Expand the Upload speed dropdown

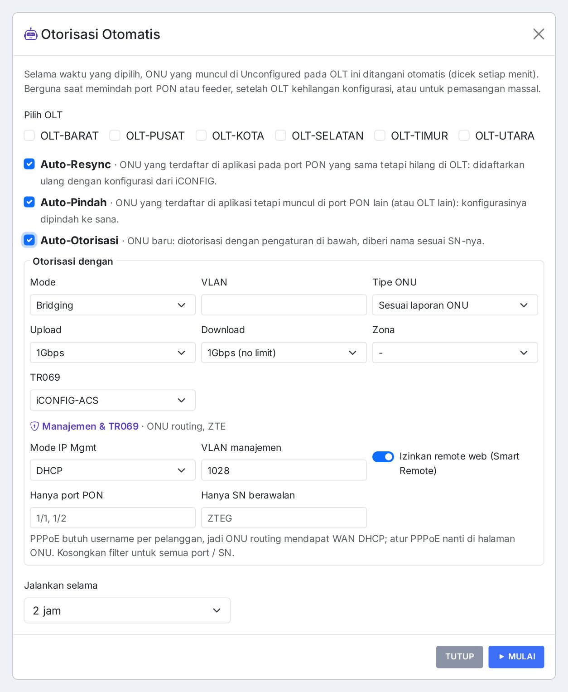tap(113, 353)
